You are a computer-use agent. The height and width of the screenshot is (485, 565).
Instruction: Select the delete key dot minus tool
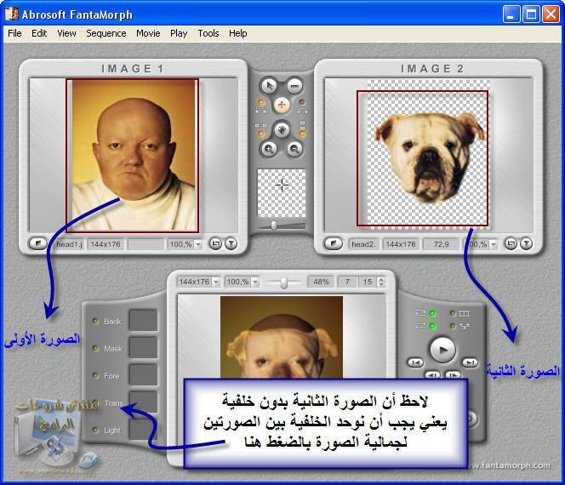[295, 86]
